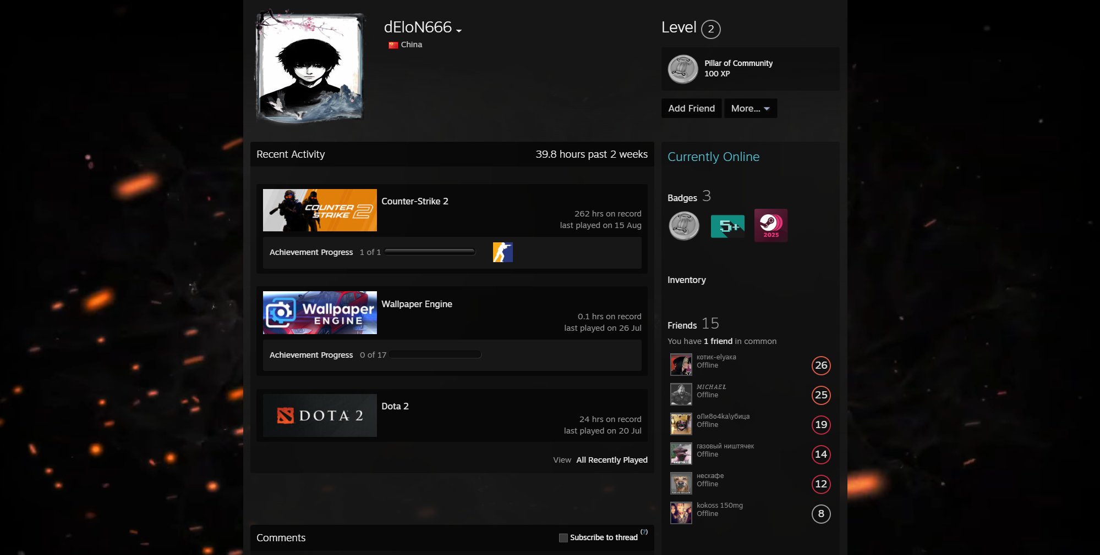Viewport: 1100px width, 555px height.
Task: Click the 'Currently Online' status text
Action: tap(714, 157)
